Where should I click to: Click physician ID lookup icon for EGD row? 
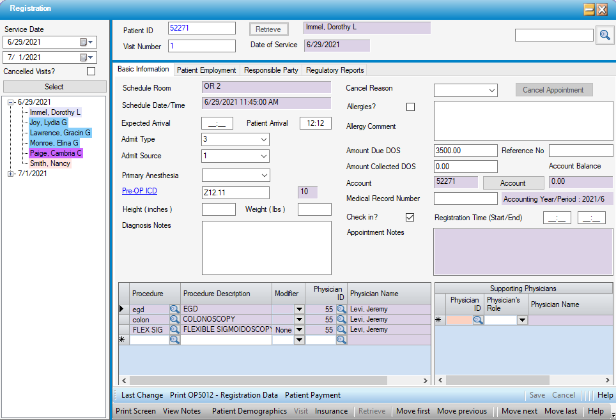(341, 309)
